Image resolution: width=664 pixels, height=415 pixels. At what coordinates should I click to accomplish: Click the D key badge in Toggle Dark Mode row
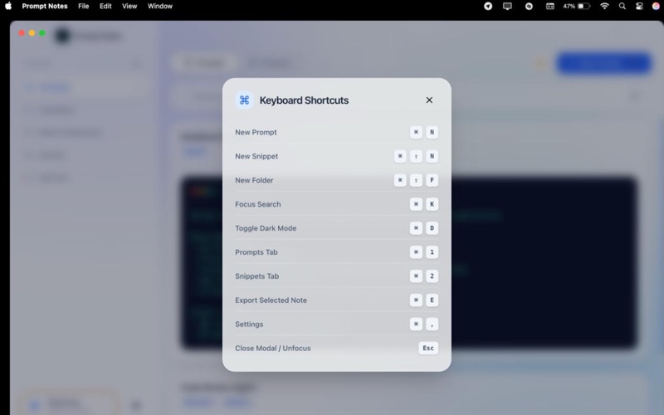pos(432,228)
